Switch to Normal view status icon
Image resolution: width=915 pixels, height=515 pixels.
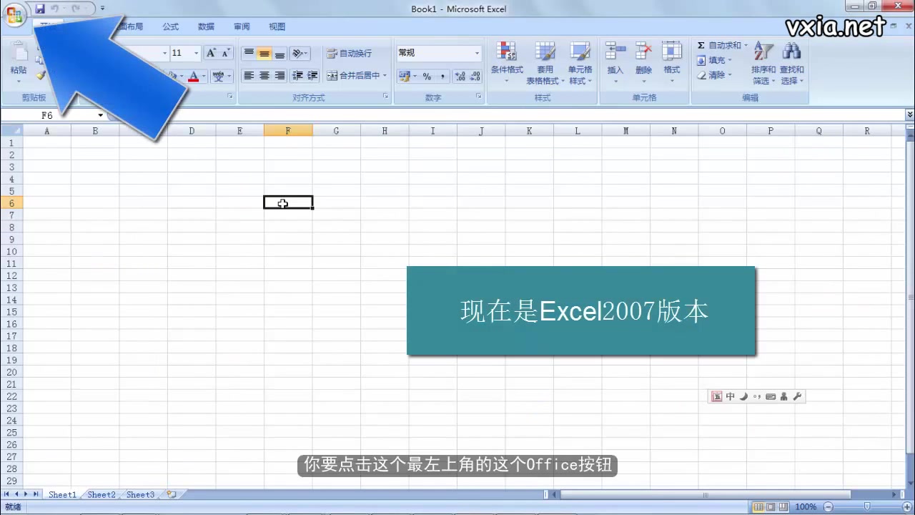pos(758,507)
